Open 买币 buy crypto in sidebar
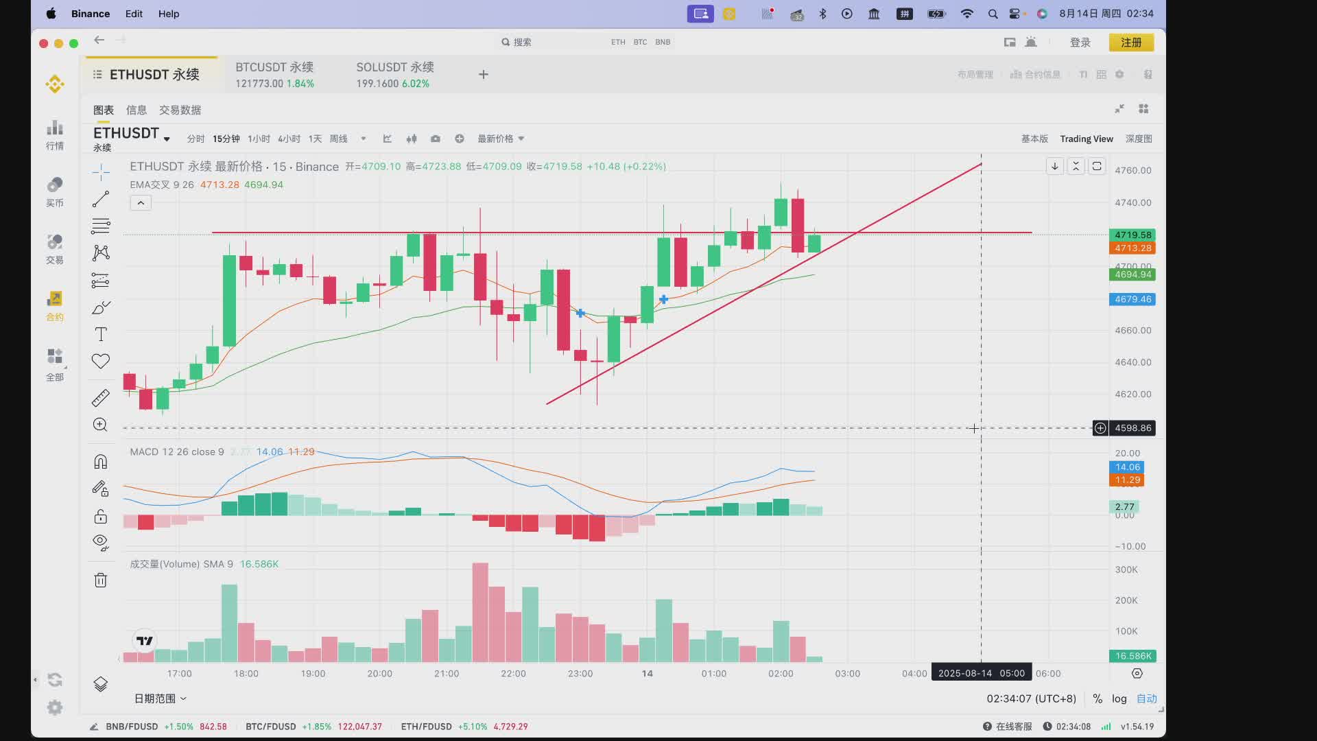1317x741 pixels. point(55,192)
